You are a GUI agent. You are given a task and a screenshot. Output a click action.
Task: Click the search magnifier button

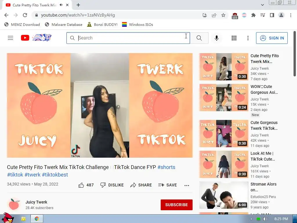point(199,38)
